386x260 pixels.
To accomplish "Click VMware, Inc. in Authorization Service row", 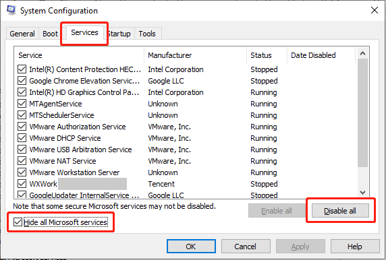I will click(169, 127).
